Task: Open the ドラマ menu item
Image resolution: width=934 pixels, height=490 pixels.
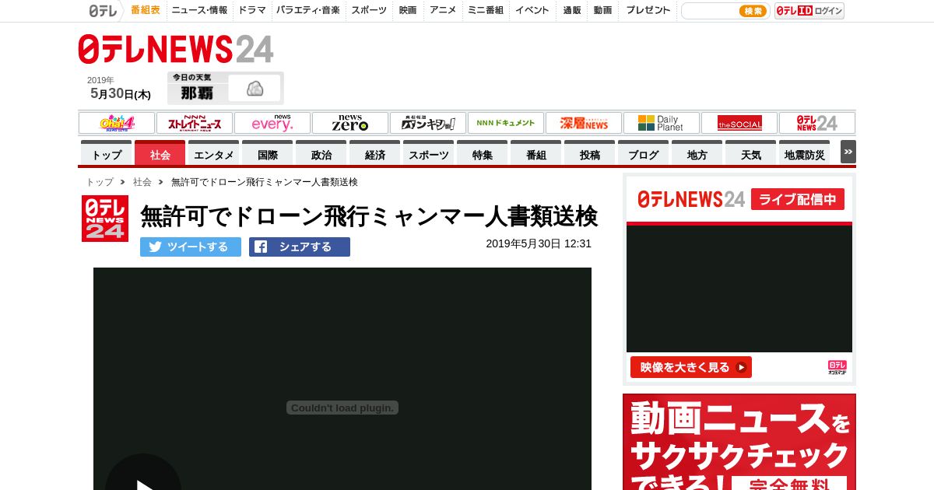Action: tap(252, 11)
